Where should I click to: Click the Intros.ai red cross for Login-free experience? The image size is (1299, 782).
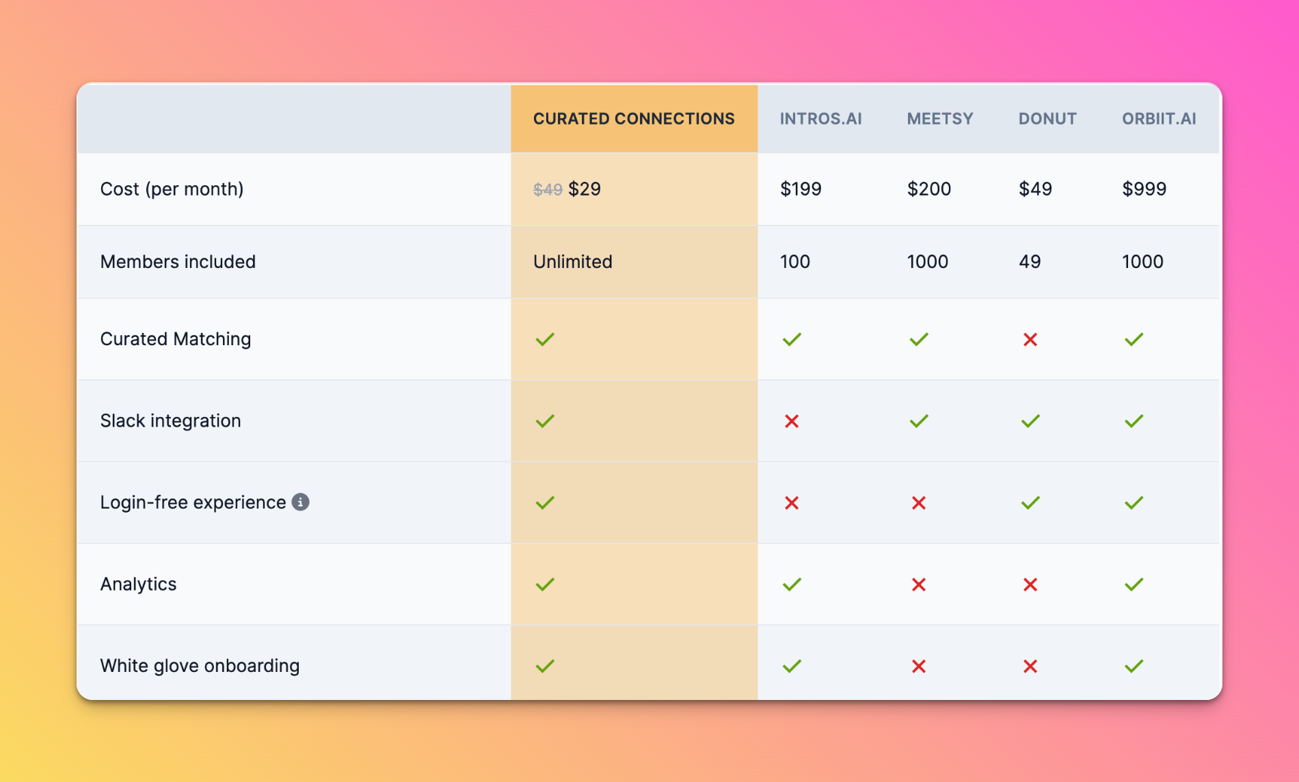(792, 503)
